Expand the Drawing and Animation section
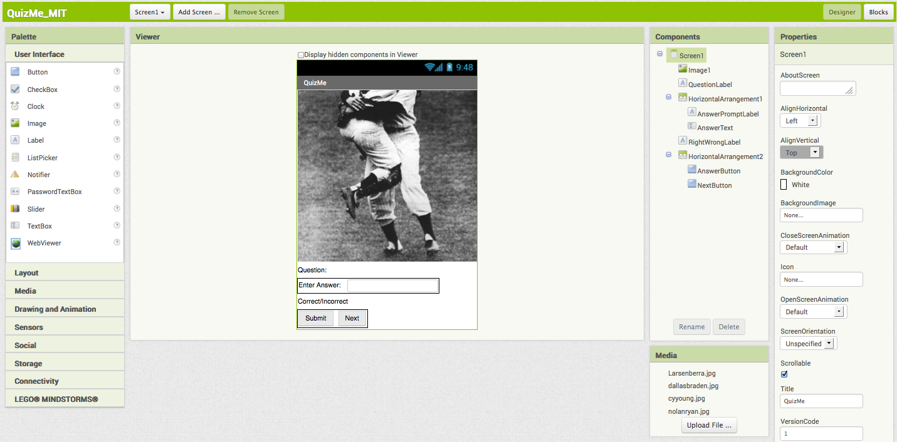897x442 pixels. (65, 309)
